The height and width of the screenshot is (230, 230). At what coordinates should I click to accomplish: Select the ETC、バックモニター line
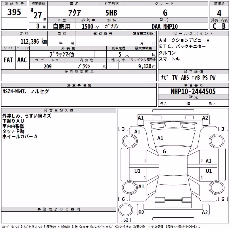pos(182,46)
